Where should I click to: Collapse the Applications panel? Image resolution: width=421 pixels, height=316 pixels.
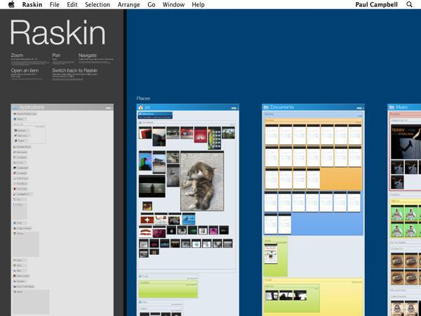[x=108, y=108]
